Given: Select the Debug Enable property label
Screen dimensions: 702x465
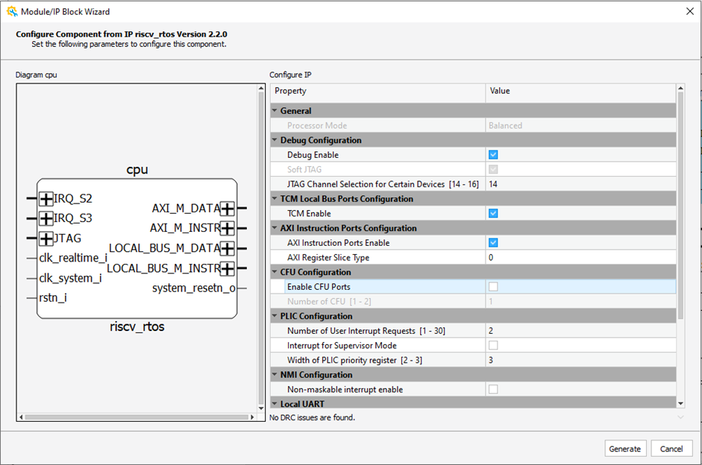Looking at the screenshot, I should click(x=313, y=155).
